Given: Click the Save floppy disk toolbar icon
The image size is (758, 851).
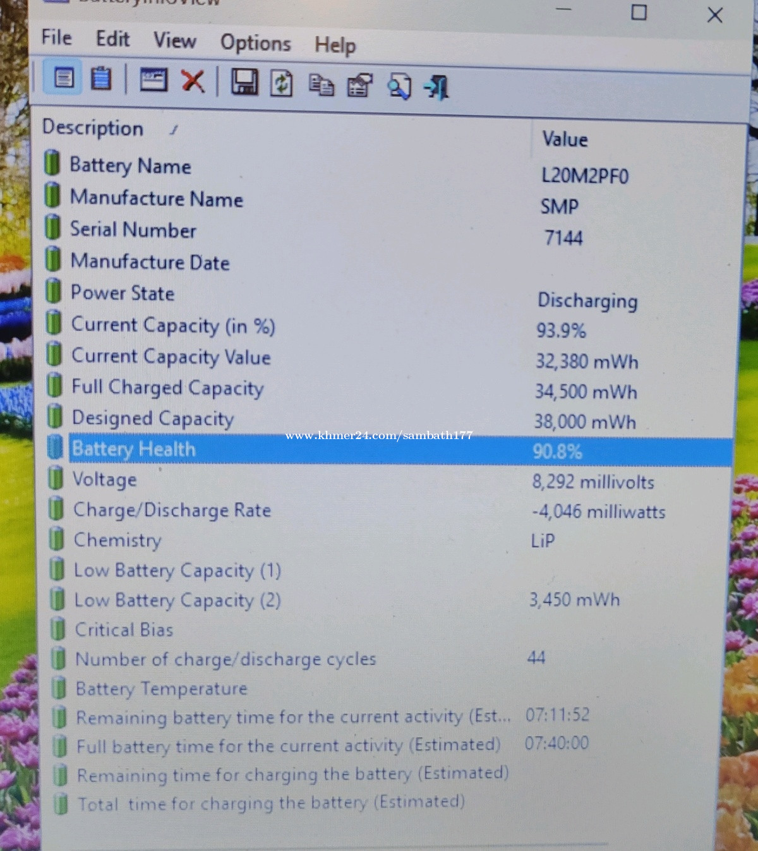Looking at the screenshot, I should 244,82.
